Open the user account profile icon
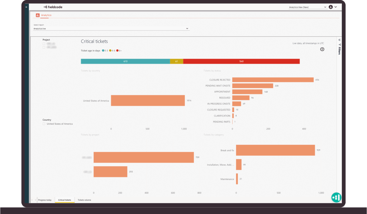The height and width of the screenshot is (214, 367). pyautogui.click(x=330, y=7)
